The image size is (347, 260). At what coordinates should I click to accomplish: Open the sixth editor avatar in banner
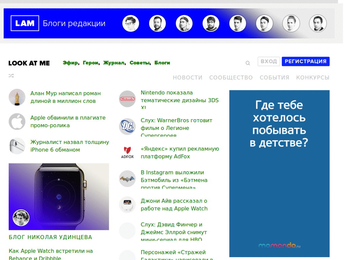point(264,23)
